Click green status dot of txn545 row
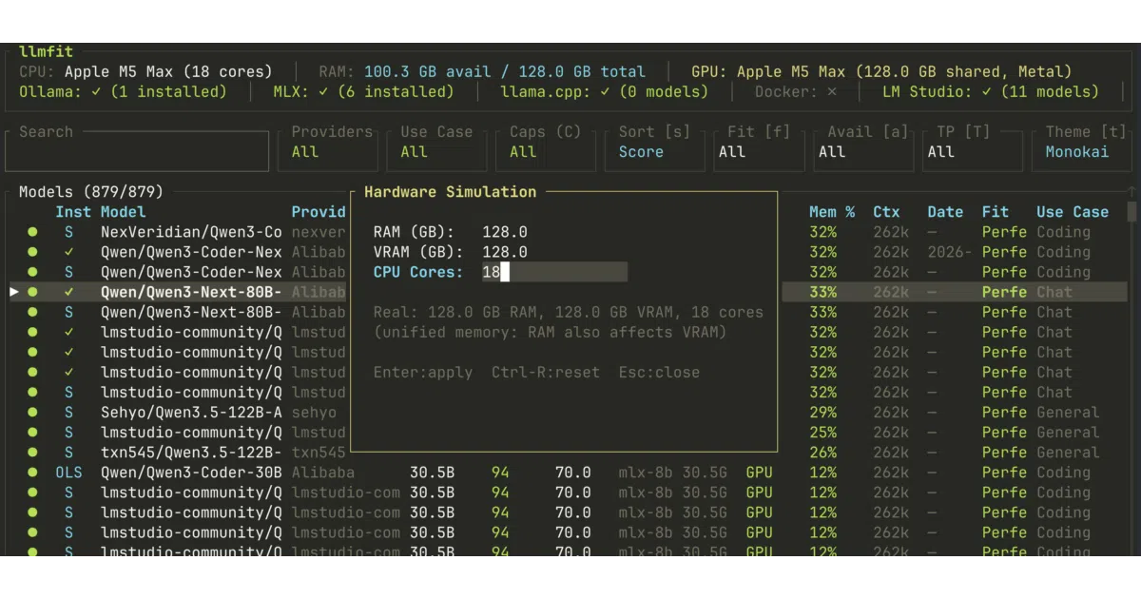This screenshot has height=599, width=1141. (32, 452)
